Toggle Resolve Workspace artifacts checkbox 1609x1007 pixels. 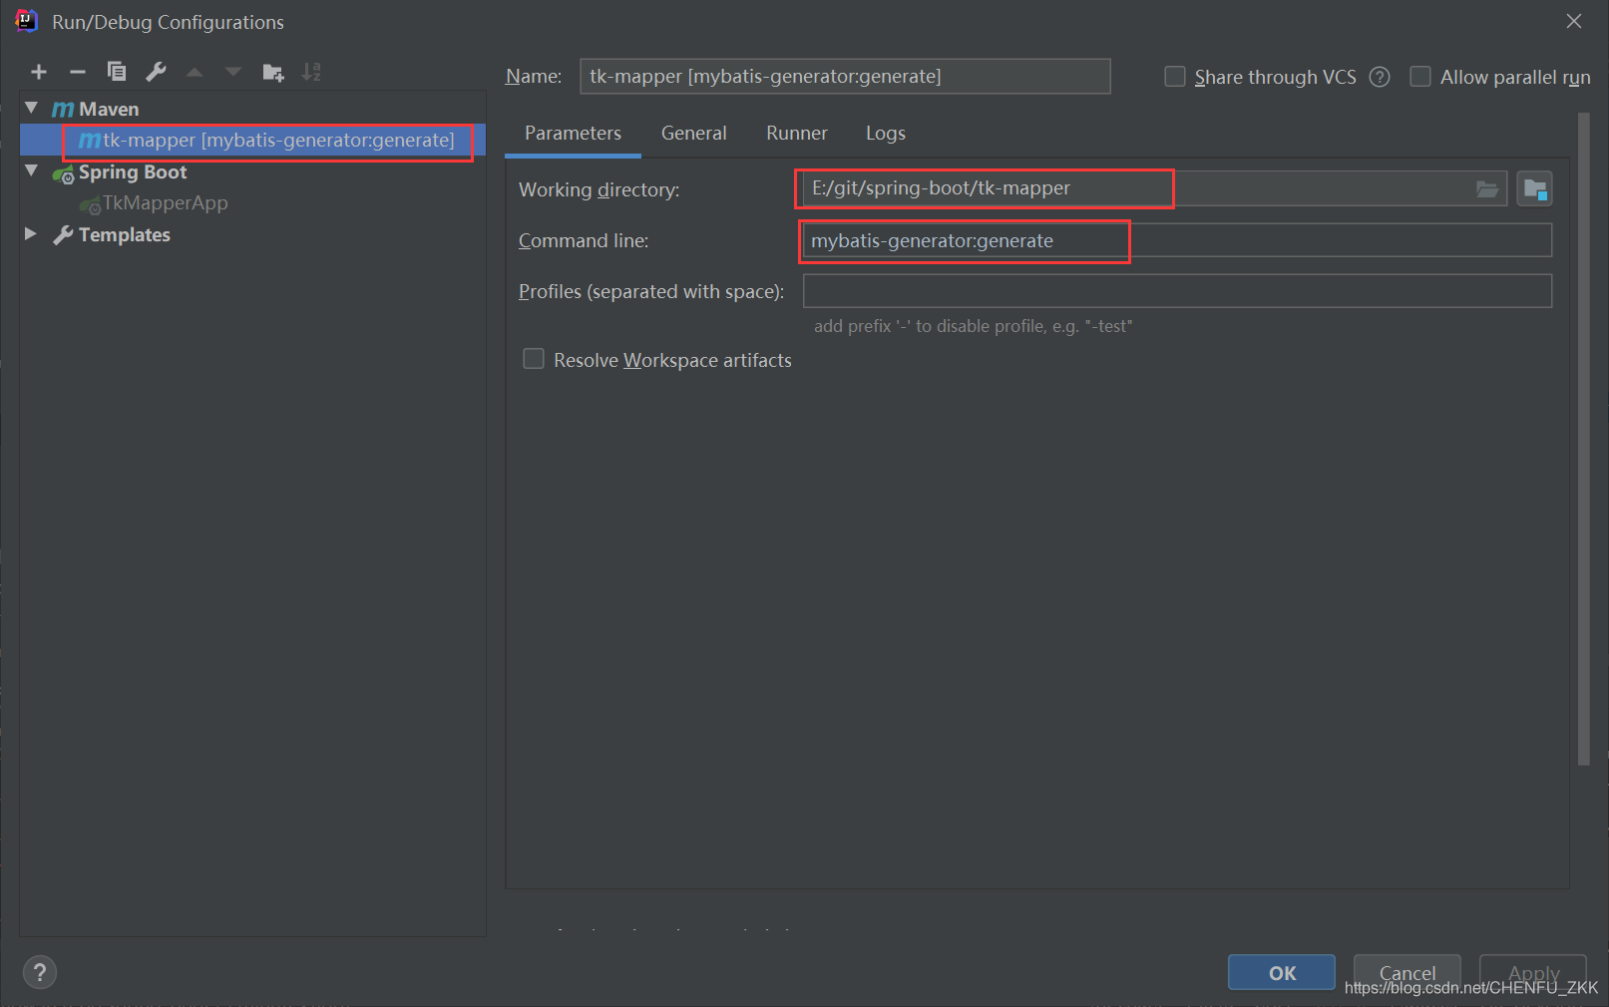pos(534,359)
